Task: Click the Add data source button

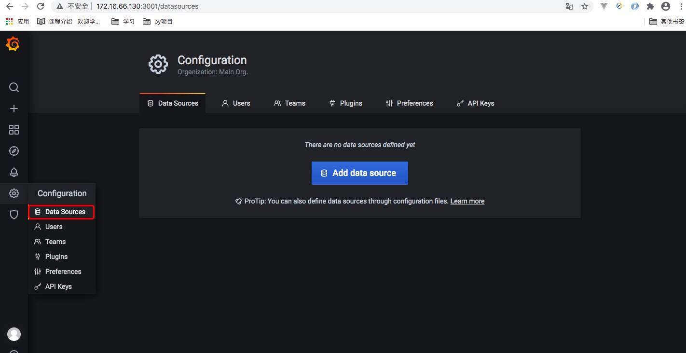Action: (x=360, y=173)
